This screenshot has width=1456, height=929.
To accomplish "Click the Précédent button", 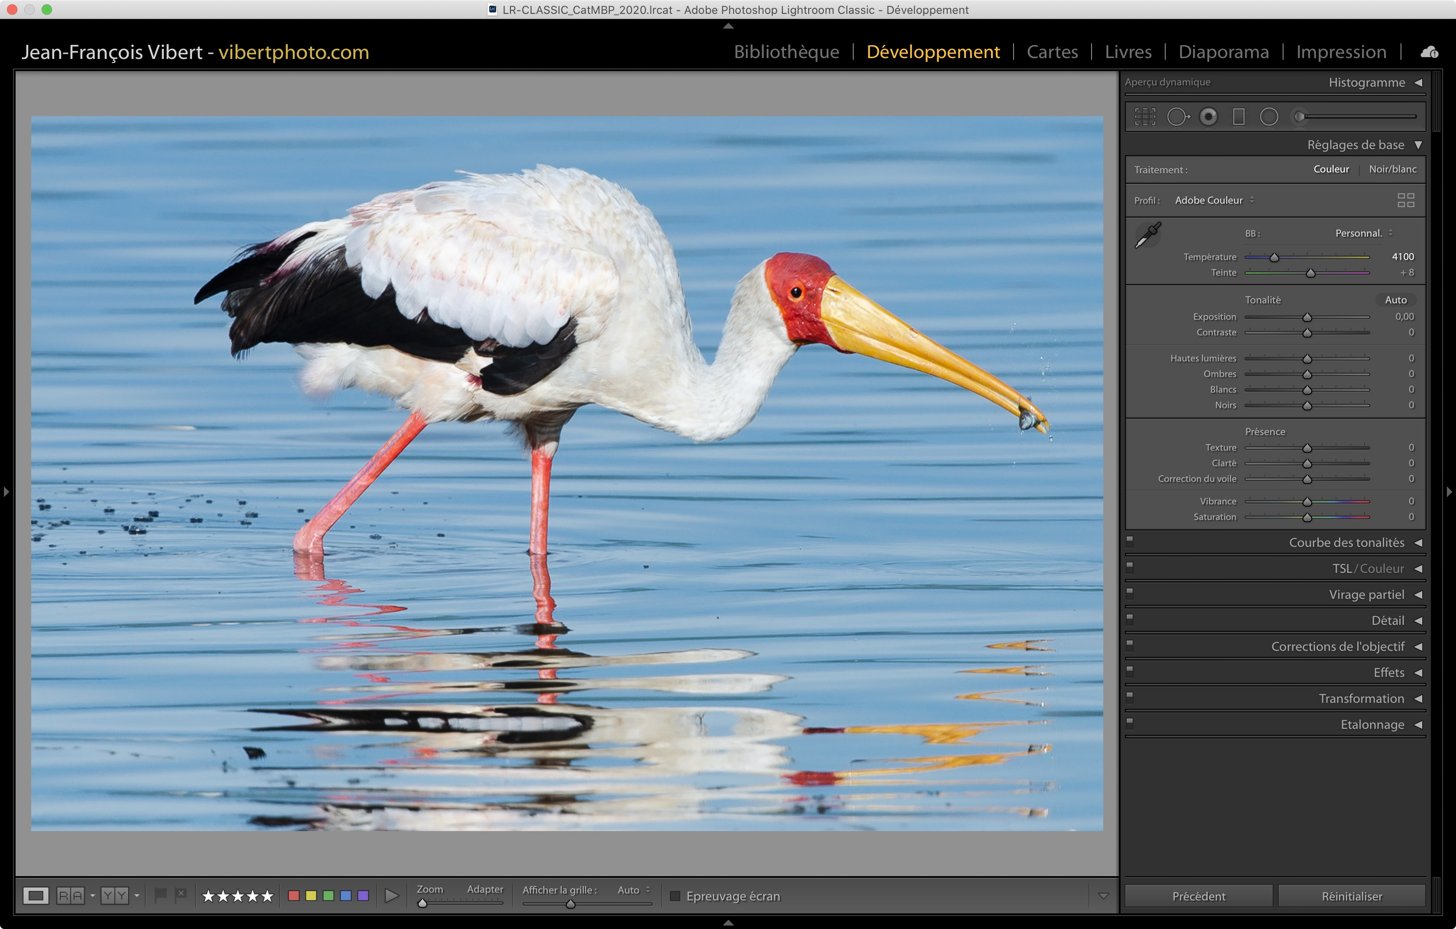I will (1199, 896).
